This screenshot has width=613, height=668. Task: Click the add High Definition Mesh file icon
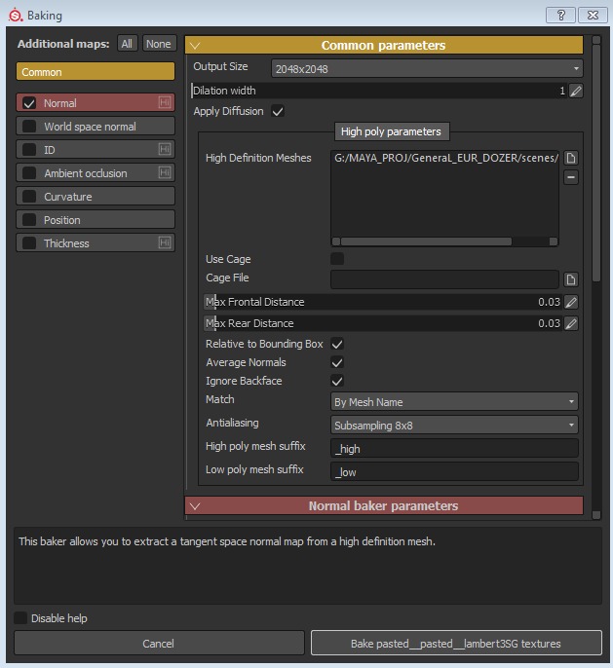pyautogui.click(x=571, y=158)
